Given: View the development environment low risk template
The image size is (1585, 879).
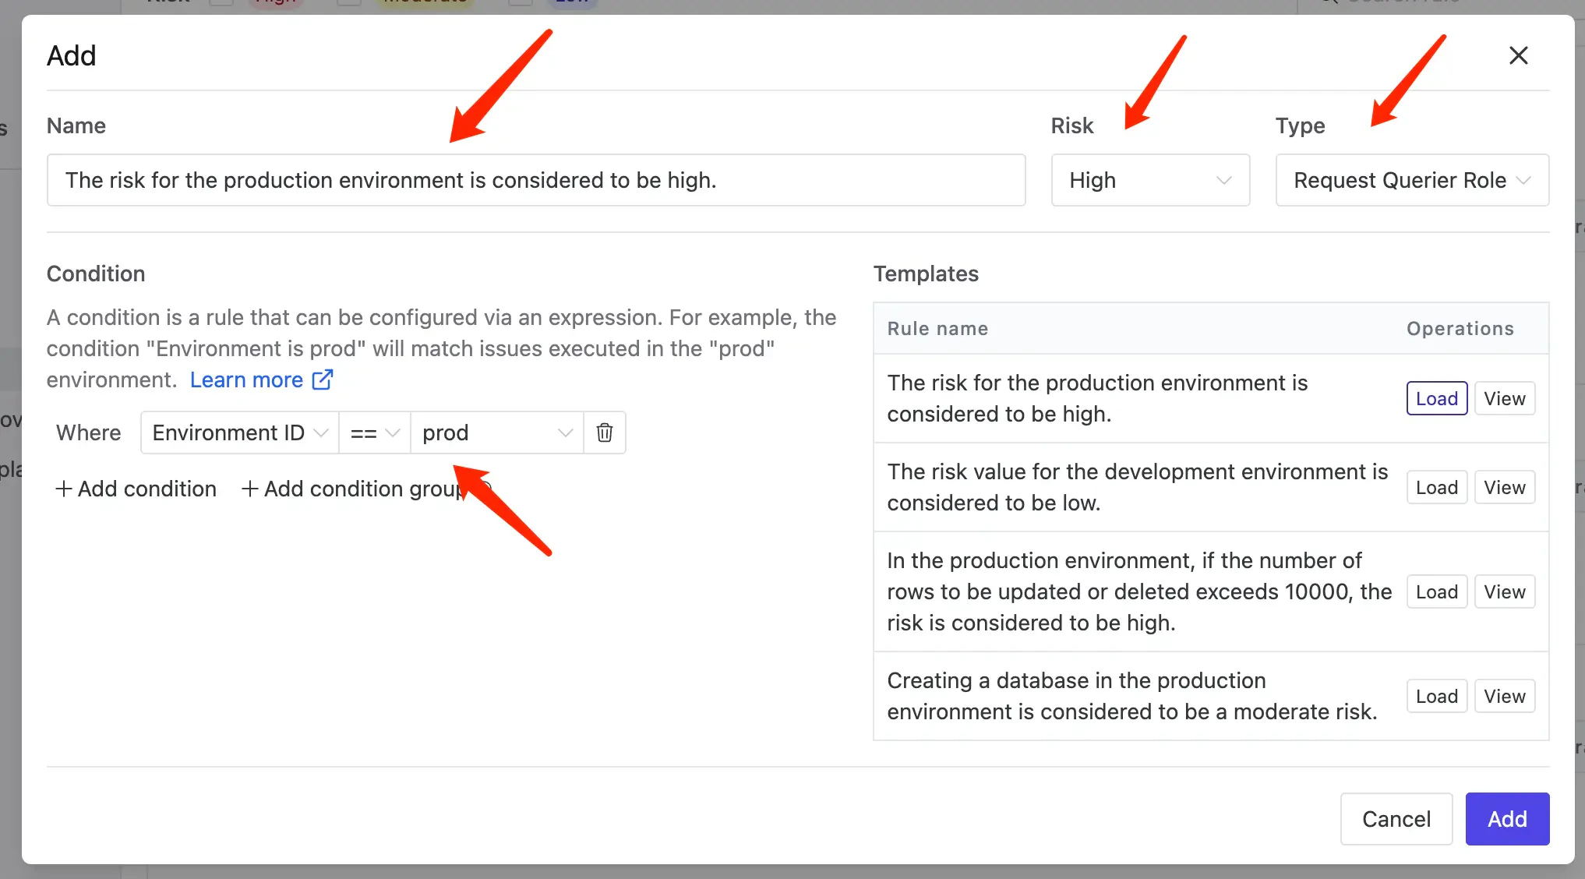Looking at the screenshot, I should [1504, 487].
